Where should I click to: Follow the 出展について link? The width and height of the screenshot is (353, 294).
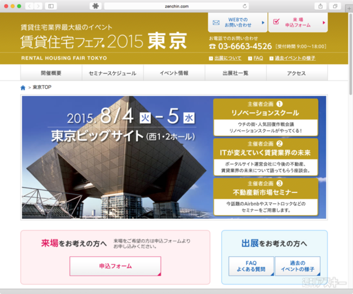click(228, 58)
